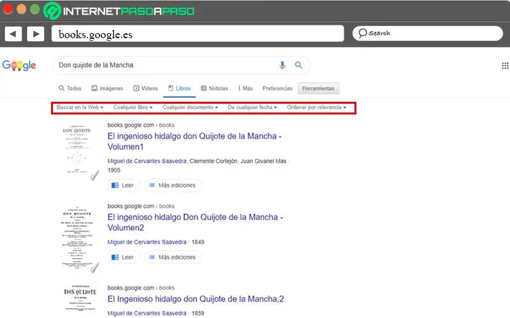The width and height of the screenshot is (510, 318).
Task: Click the Clemente Cortejón, Juan Givanel Mas text
Action: (238, 161)
